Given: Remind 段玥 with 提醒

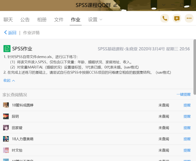Looking at the screenshot, I should (x=187, y=117).
